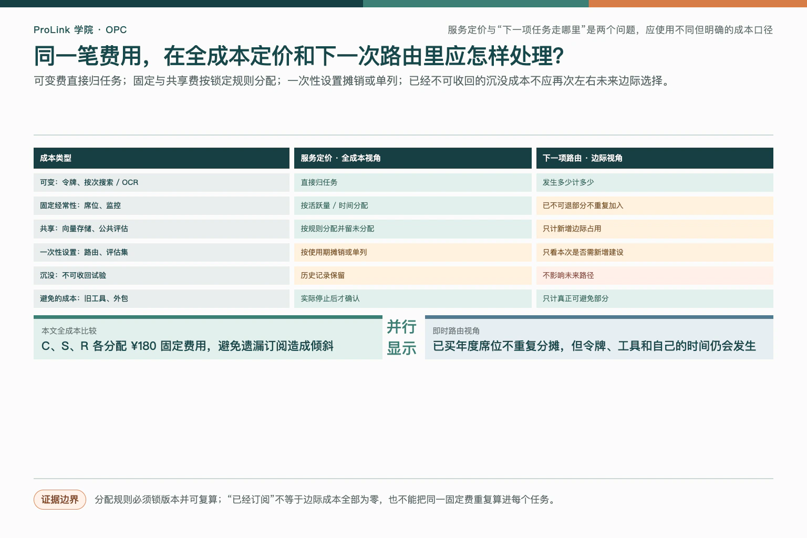Click the 并行显示 label between the cards
Viewport: 807px width, 538px height.
click(402, 337)
